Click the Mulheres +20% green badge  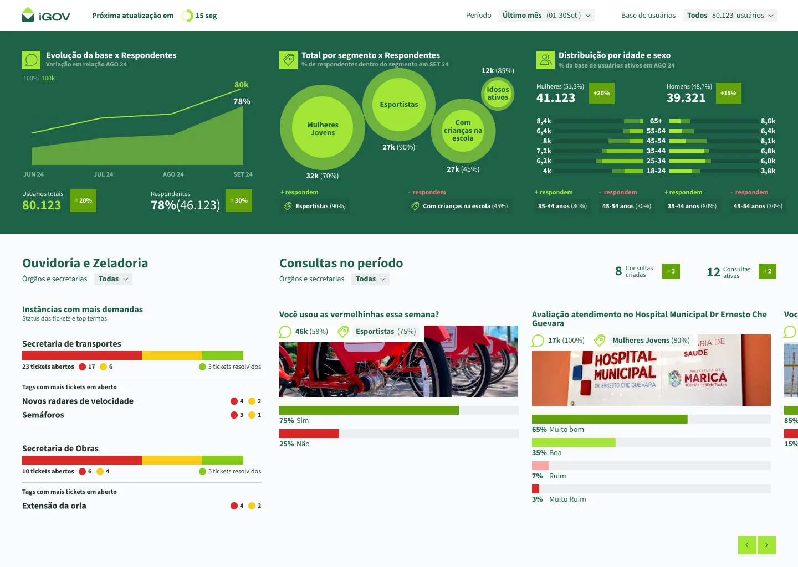[601, 93]
